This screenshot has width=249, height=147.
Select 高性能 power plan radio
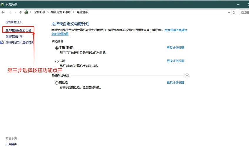click(57, 83)
